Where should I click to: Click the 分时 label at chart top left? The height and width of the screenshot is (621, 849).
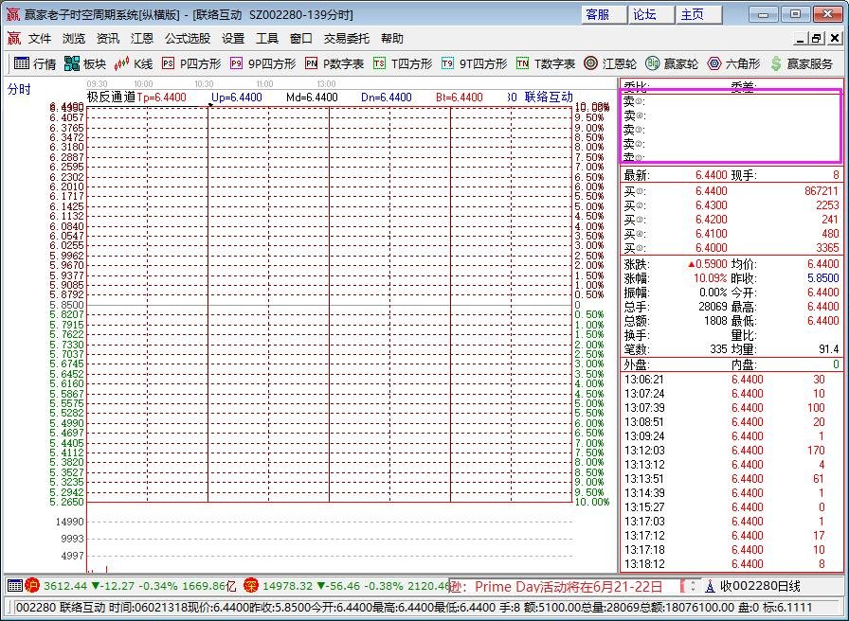pos(19,89)
